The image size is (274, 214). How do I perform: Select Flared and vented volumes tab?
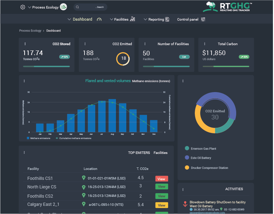click(108, 81)
